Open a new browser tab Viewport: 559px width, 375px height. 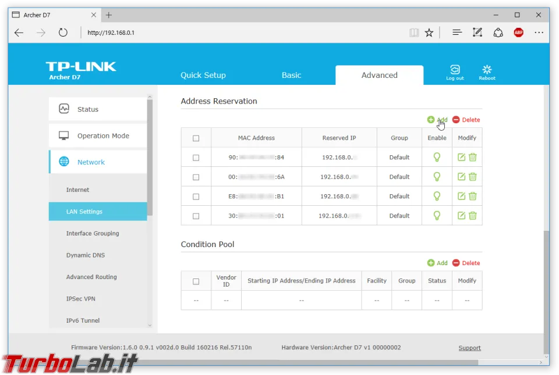(109, 15)
